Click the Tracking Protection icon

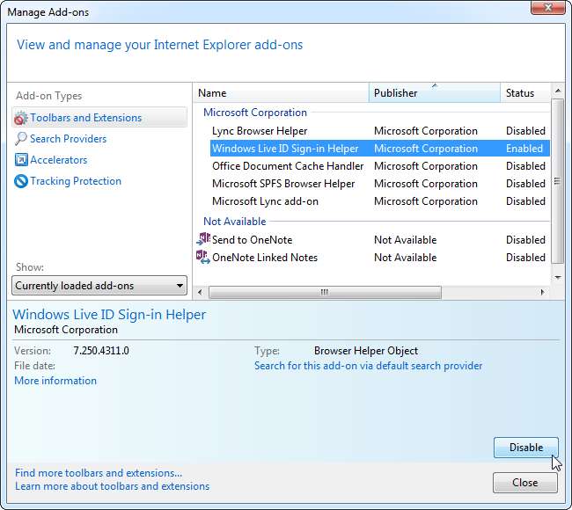21,181
